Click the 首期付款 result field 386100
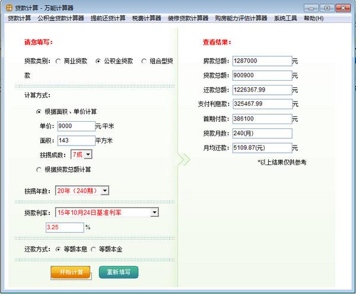 coord(262,119)
